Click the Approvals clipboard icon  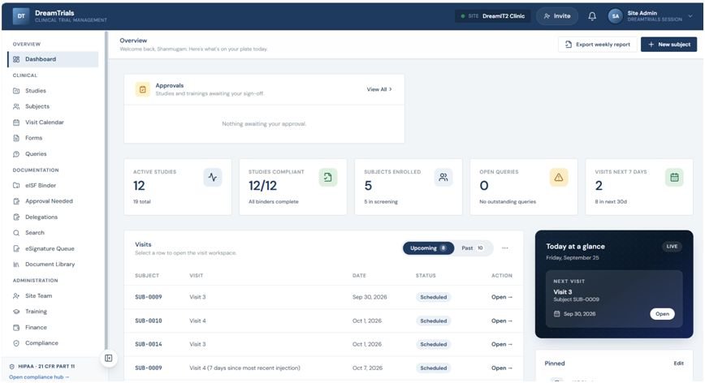click(x=142, y=89)
